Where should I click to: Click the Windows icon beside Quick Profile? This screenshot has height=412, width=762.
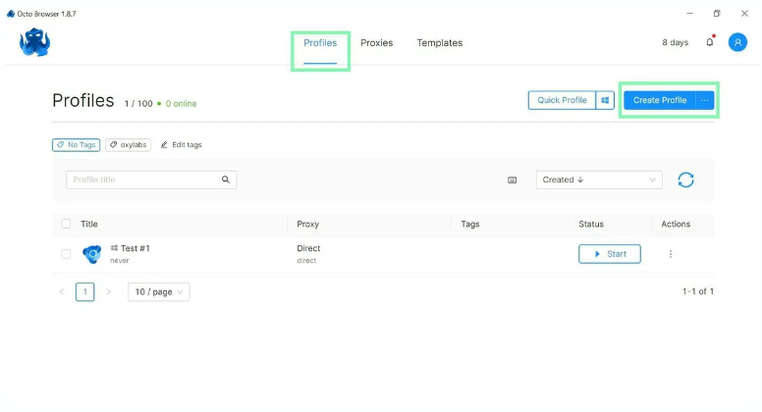(x=605, y=100)
